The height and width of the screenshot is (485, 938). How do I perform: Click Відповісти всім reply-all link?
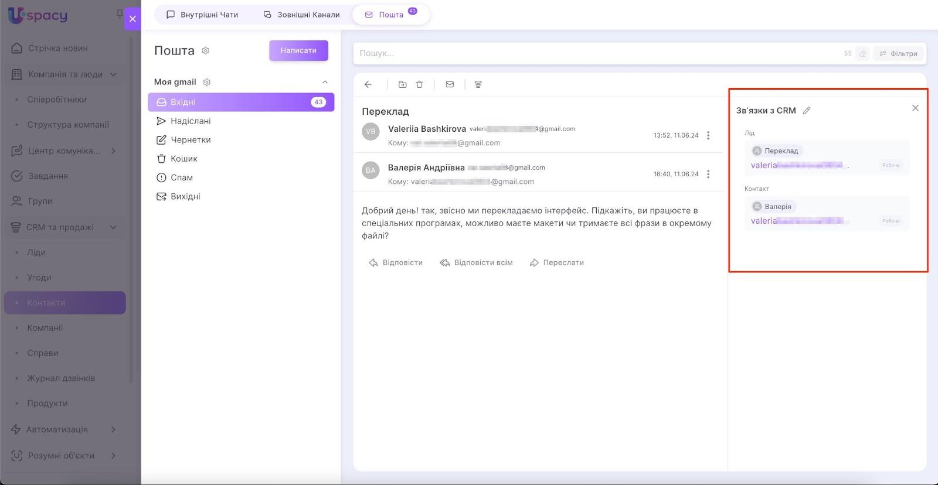point(476,262)
